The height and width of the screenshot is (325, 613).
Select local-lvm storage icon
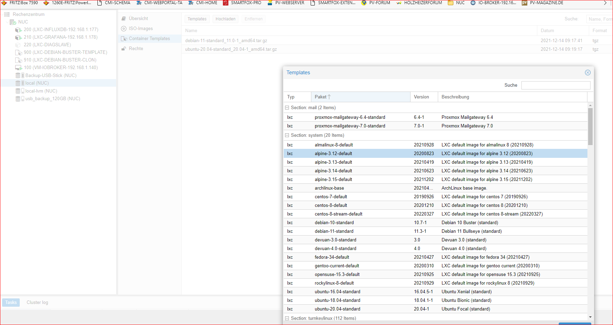pyautogui.click(x=20, y=91)
